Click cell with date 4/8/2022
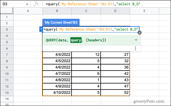This screenshot has width=171, height=106. (x=57, y=80)
